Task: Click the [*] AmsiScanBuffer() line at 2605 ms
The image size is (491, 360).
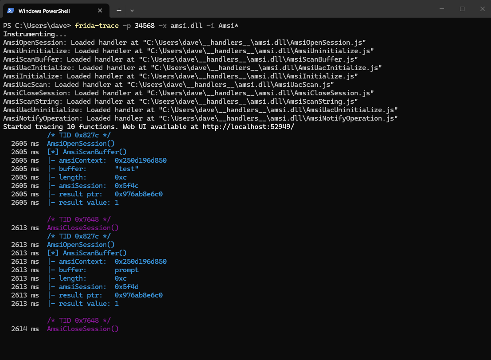Action: 87,152
